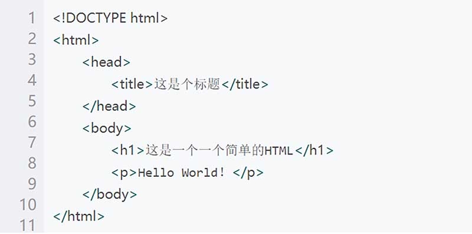Click line number 6 in the gutter

pos(32,122)
